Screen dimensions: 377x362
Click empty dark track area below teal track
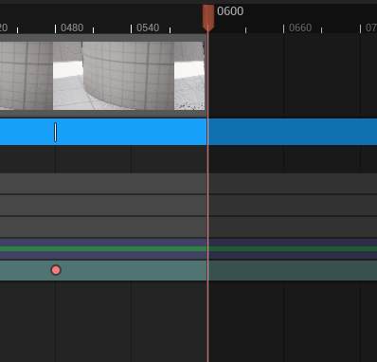[188, 321]
